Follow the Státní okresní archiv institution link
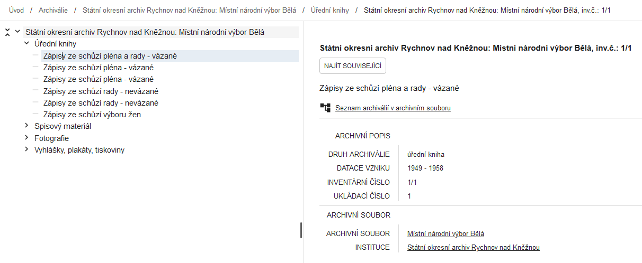 (473, 247)
